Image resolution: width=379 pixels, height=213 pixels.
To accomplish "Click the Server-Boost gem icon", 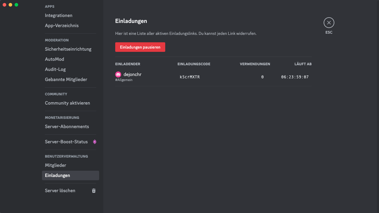I will point(95,142).
